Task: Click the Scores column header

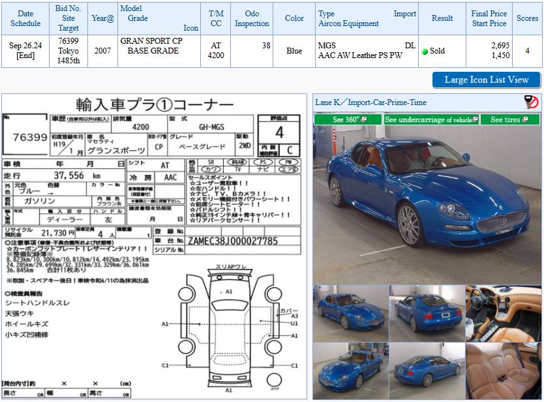Action: pyautogui.click(x=527, y=18)
